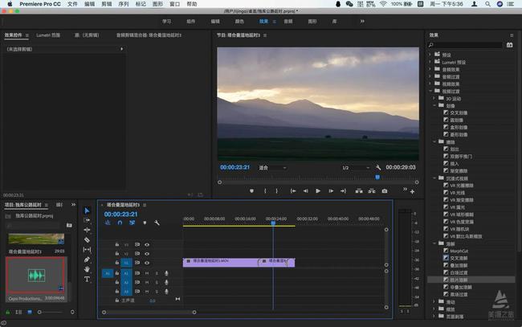Solo audio track A1
The image size is (522, 327).
coord(157,273)
